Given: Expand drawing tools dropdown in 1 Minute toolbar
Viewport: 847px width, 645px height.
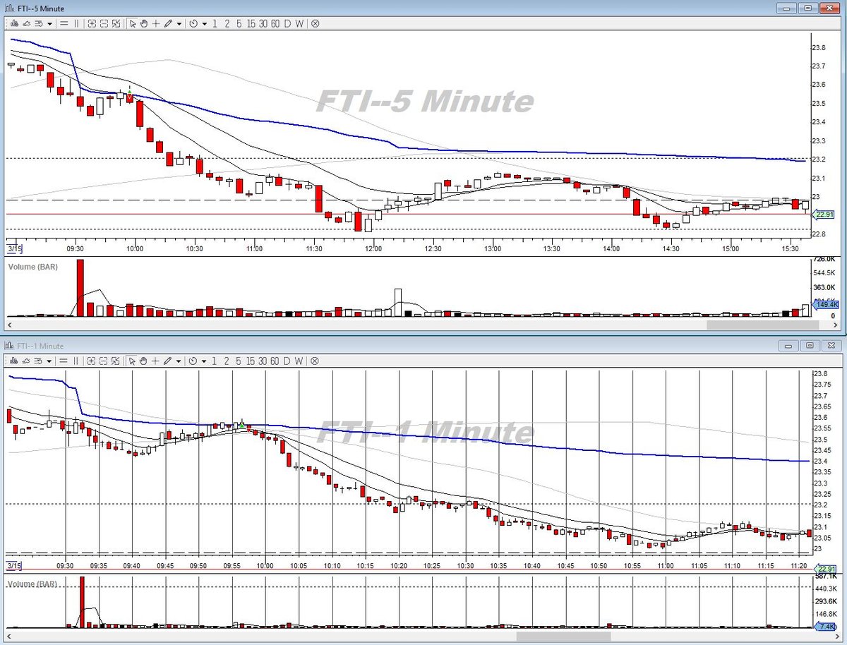Looking at the screenshot, I should 179,361.
